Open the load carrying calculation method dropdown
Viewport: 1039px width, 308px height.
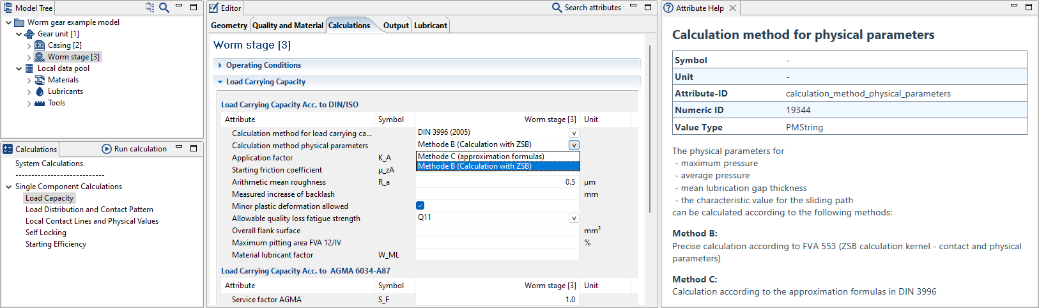[574, 133]
